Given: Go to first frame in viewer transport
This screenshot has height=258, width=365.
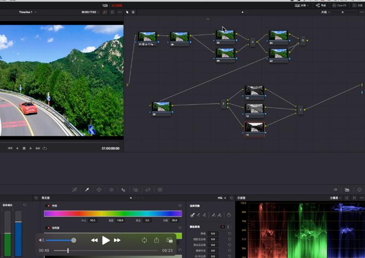Looking at the screenshot, I should [x=10, y=148].
